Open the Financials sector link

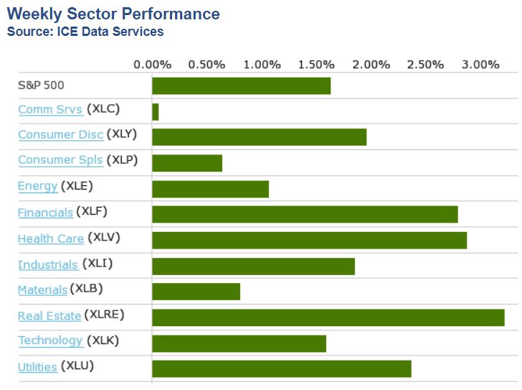[45, 213]
